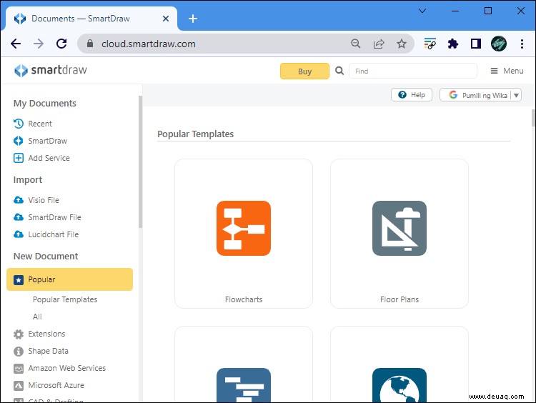Click the Buy button

click(304, 71)
